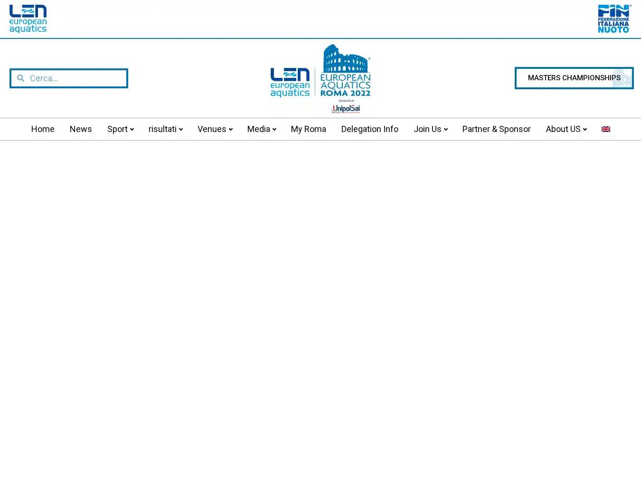641x481 pixels.
Task: Click the center LEN logo beside the event emblem
Action: (290, 82)
